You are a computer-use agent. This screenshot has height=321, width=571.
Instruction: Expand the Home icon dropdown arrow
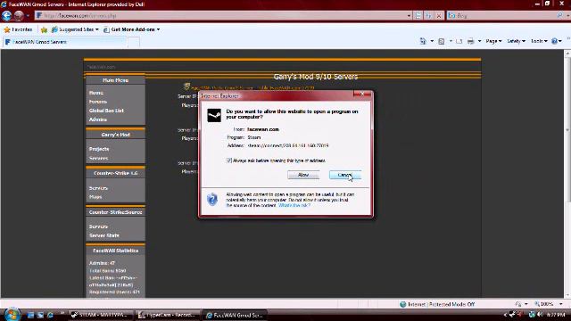click(432, 41)
